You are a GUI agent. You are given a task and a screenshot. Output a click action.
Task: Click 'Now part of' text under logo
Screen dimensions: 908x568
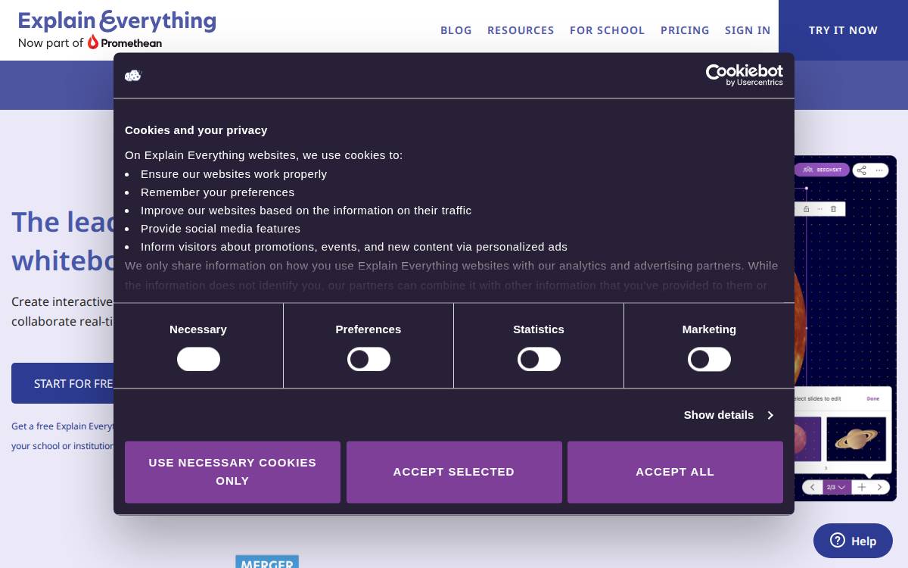[x=51, y=43]
